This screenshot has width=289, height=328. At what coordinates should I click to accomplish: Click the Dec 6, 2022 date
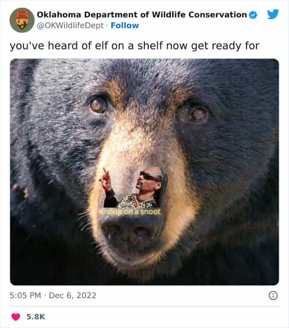(x=72, y=295)
